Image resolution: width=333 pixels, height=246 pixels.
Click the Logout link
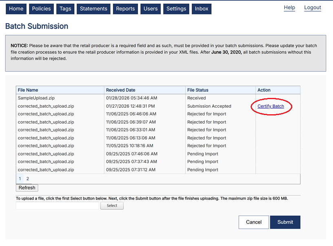coord(313,8)
